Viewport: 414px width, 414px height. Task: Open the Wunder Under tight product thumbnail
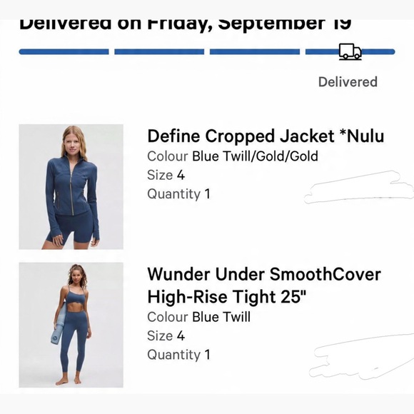(71, 325)
